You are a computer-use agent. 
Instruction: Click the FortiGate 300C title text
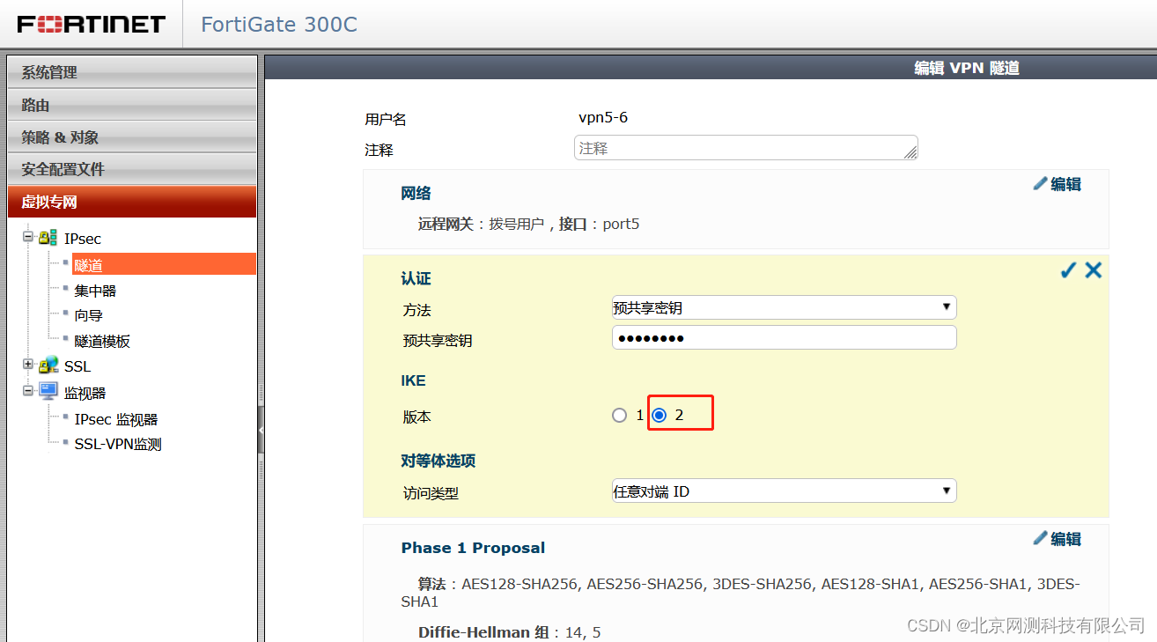[x=279, y=24]
